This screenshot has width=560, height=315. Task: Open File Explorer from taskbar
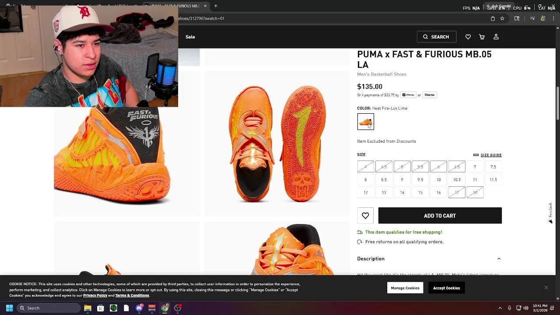pos(87,308)
